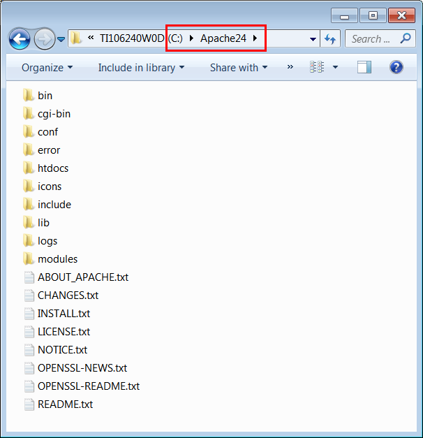Select OPENSSL-README.txt file icon

[29, 386]
